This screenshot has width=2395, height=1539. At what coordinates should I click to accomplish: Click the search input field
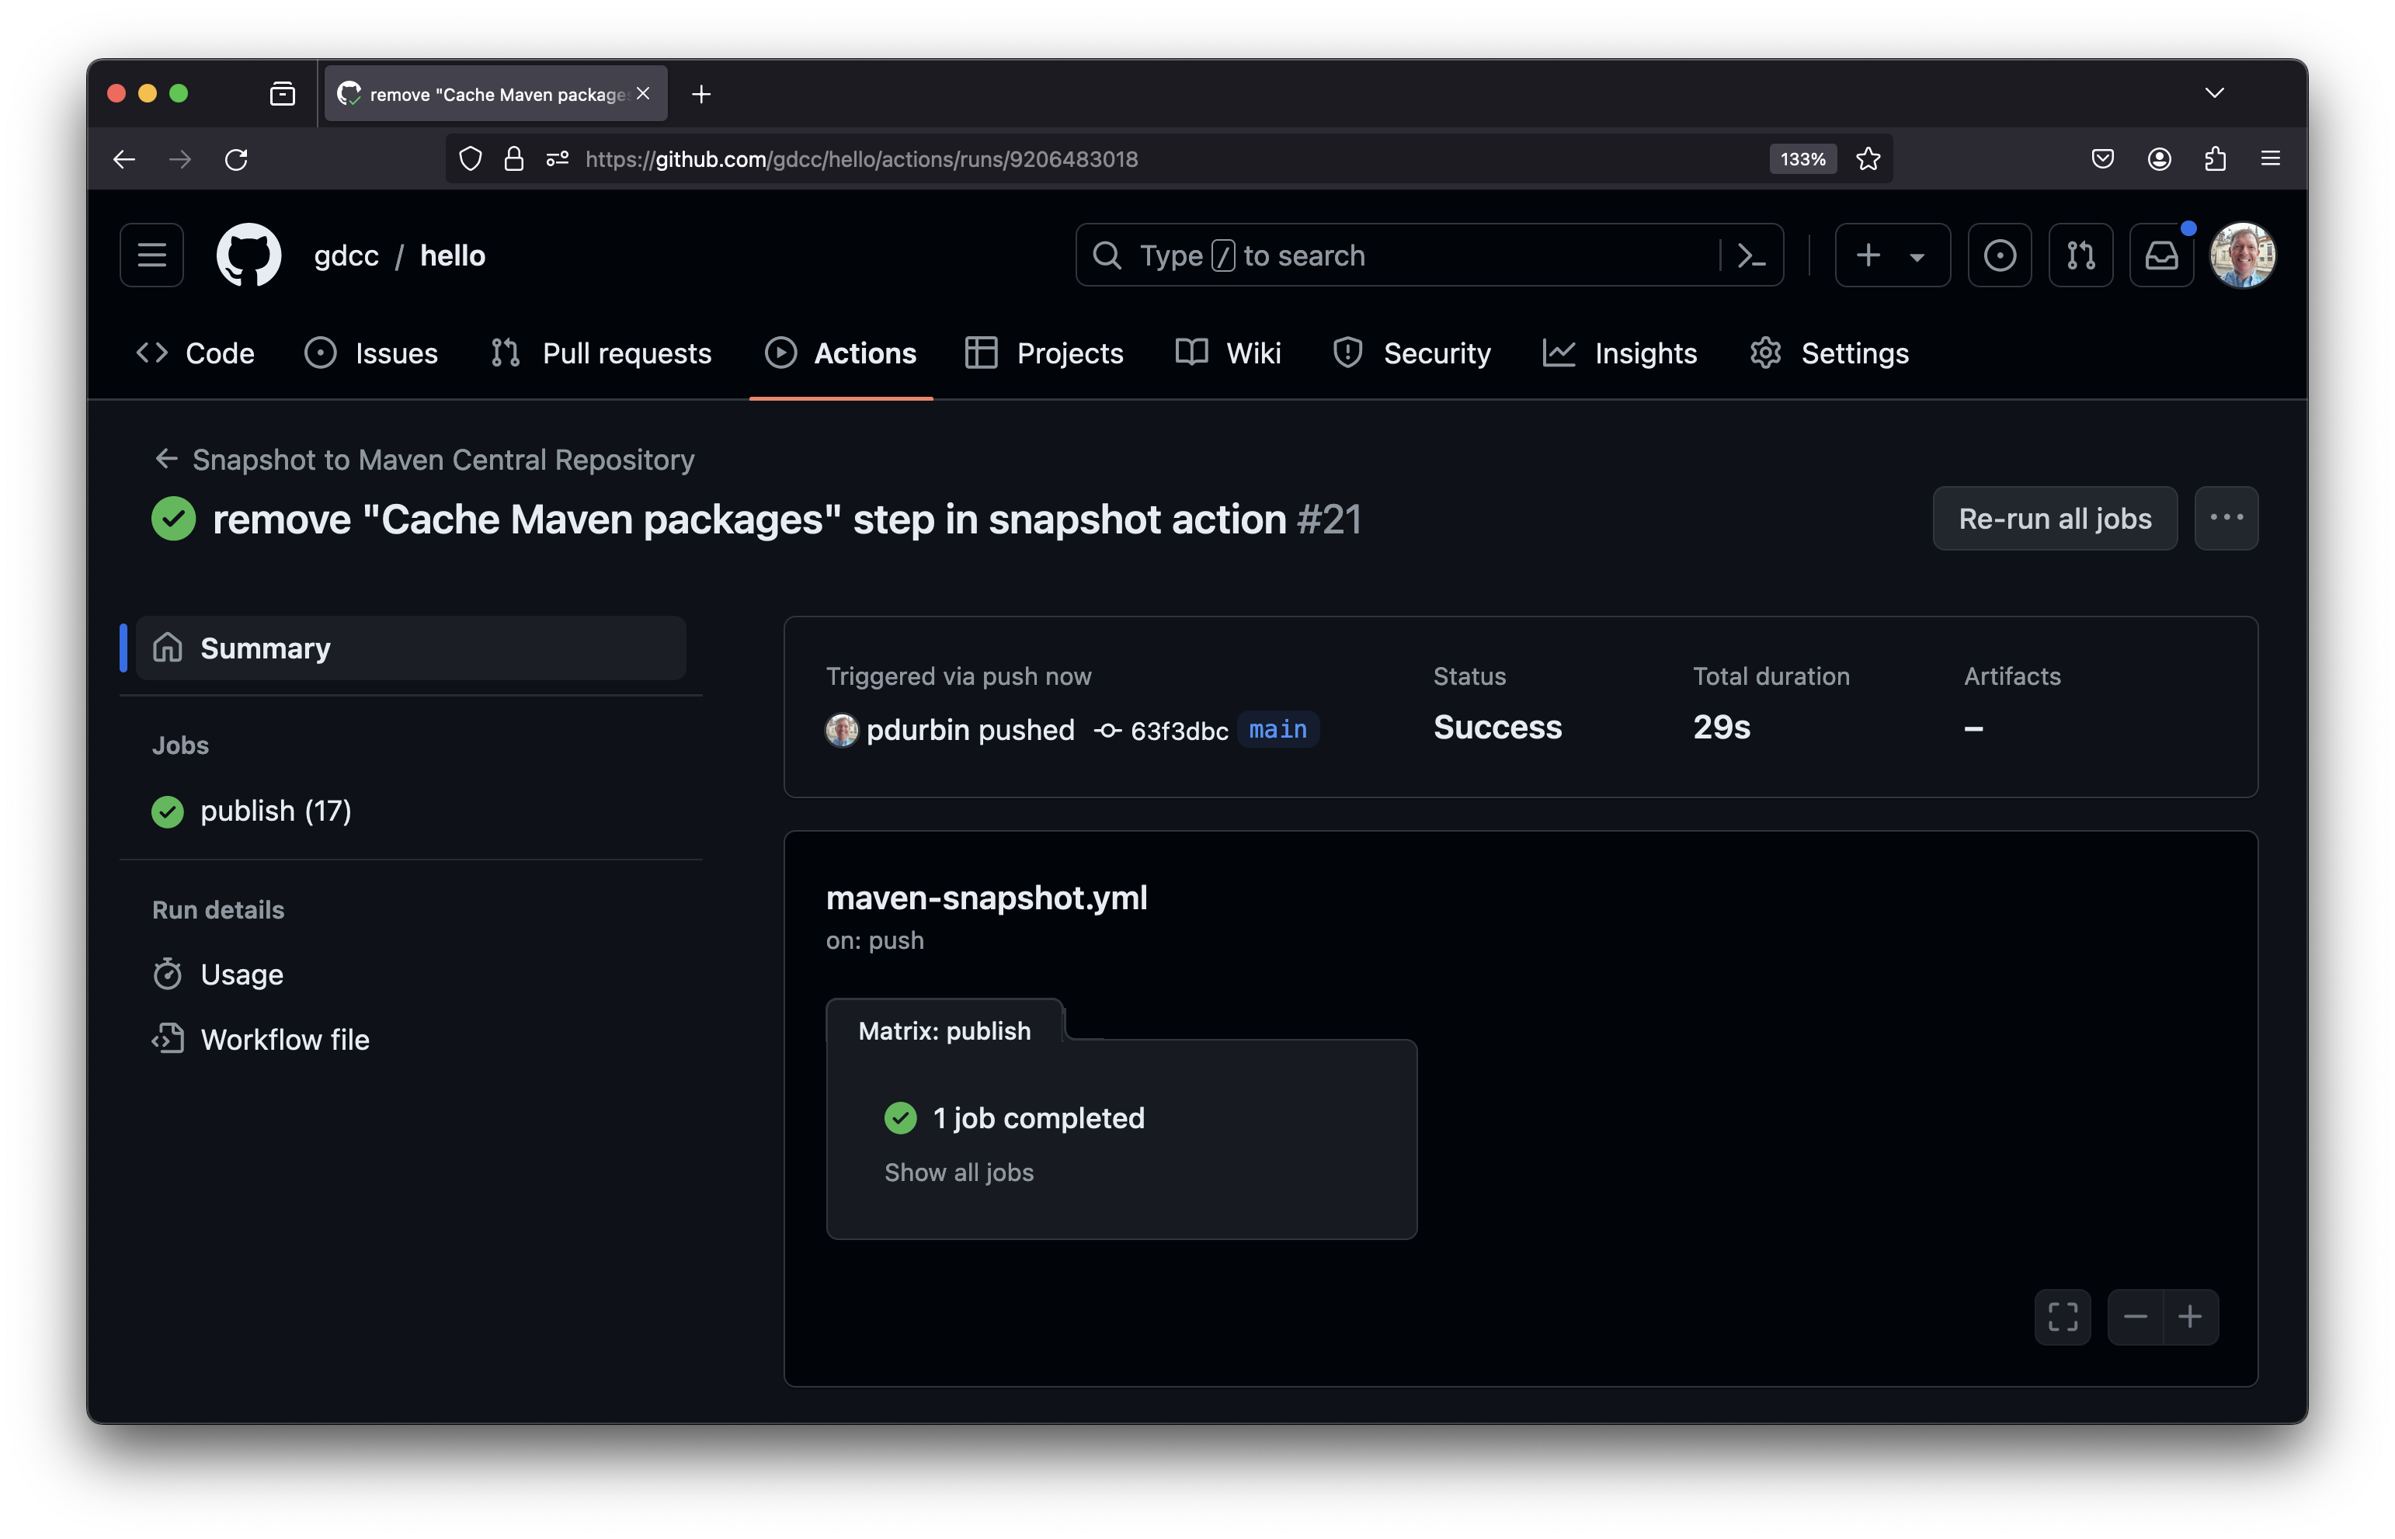click(1399, 255)
